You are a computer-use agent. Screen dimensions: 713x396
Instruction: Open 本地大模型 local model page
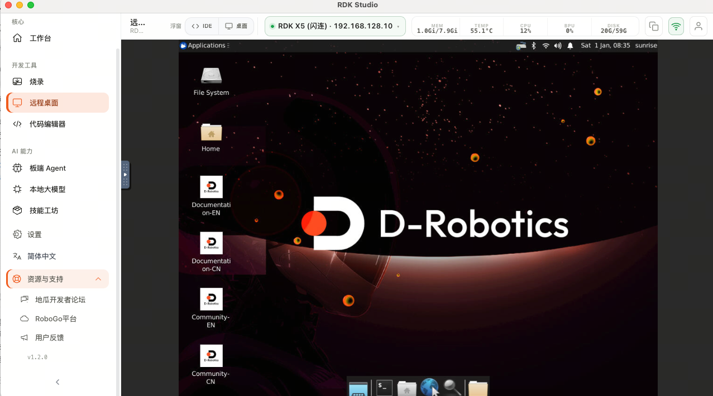tap(58, 189)
